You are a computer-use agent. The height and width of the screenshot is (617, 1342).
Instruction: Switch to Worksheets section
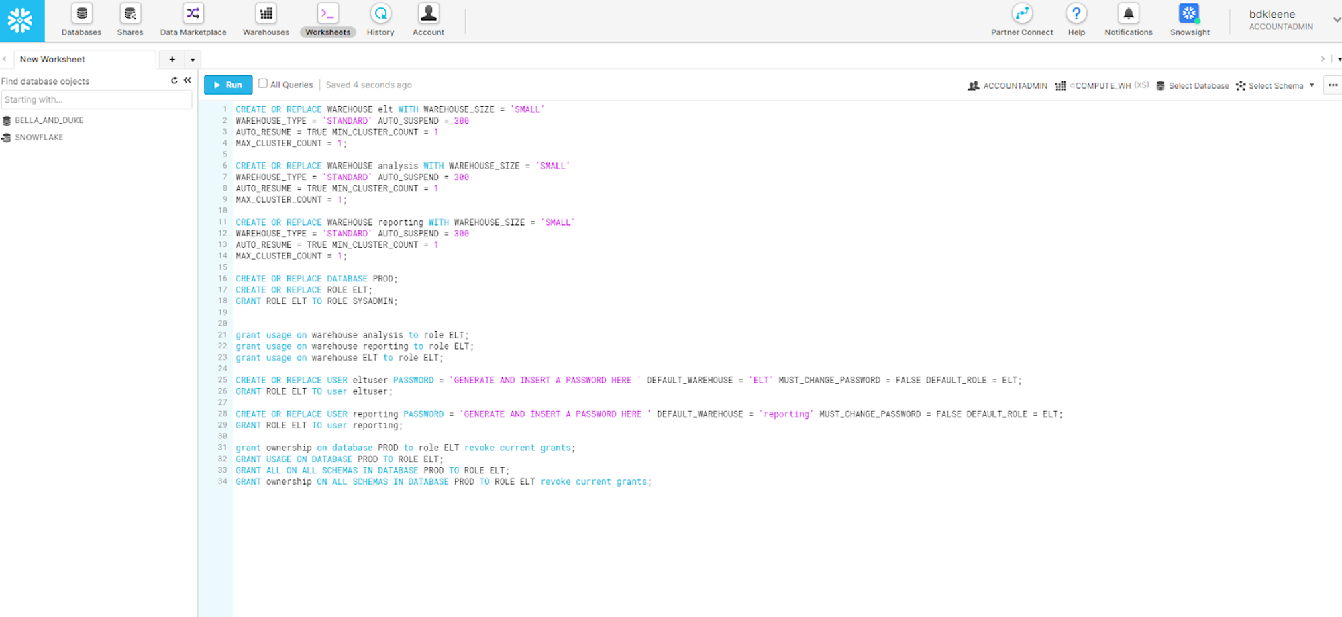tap(328, 20)
